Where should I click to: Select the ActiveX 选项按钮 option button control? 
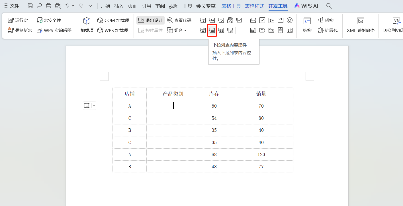[290, 20]
